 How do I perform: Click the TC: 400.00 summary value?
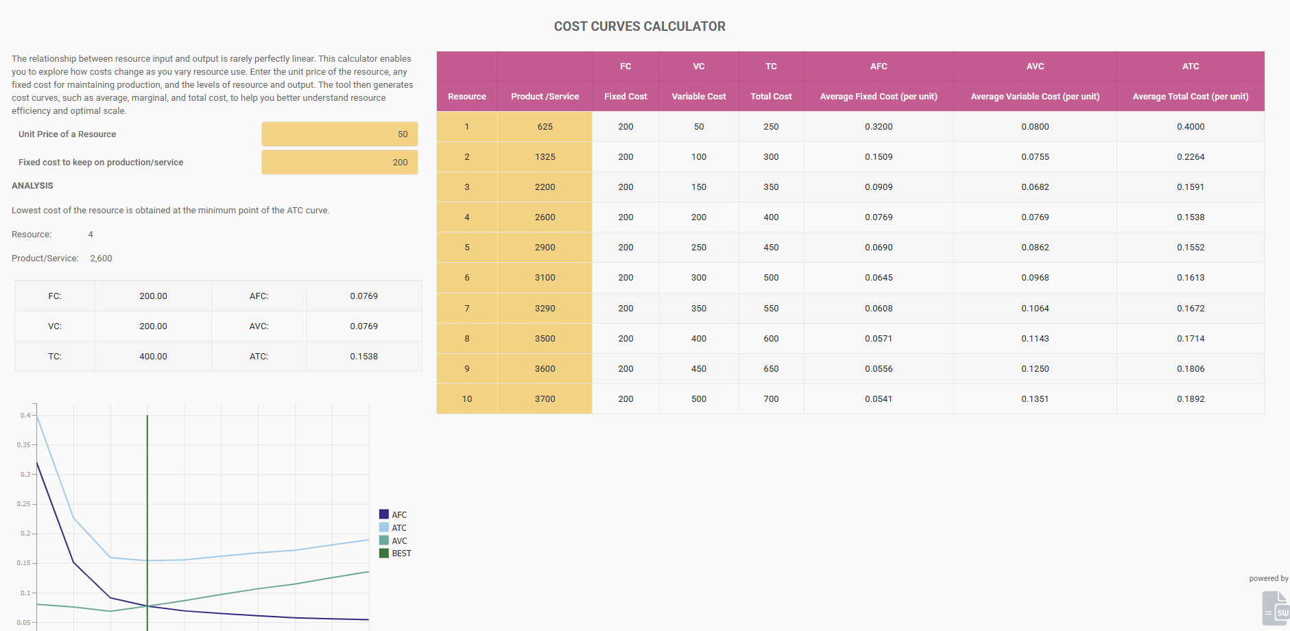pyautogui.click(x=153, y=357)
